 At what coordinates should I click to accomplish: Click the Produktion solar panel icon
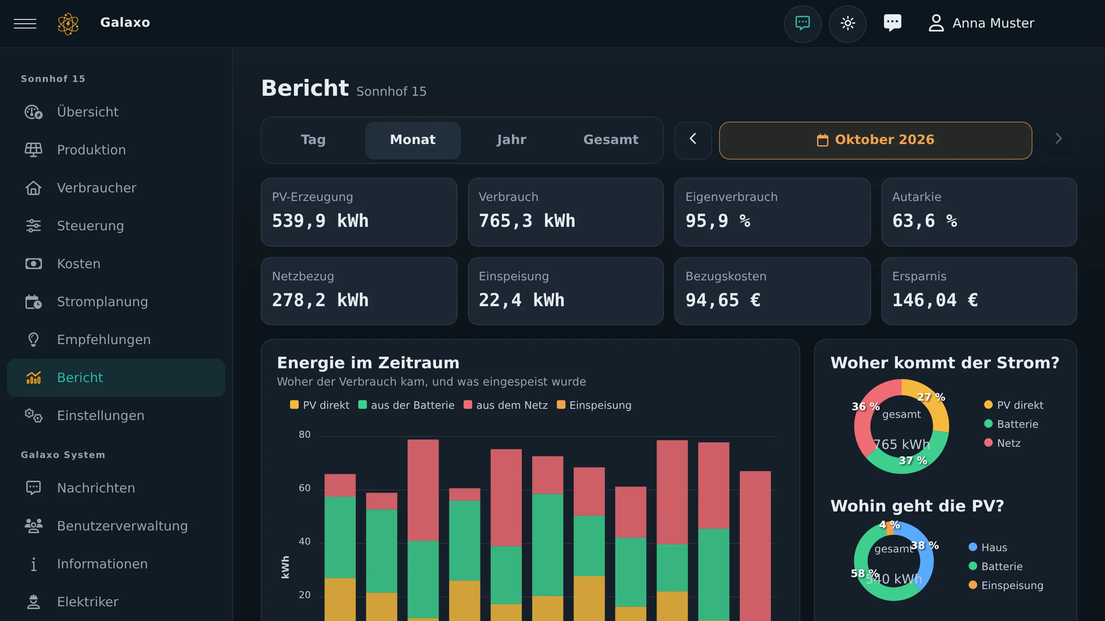click(34, 150)
